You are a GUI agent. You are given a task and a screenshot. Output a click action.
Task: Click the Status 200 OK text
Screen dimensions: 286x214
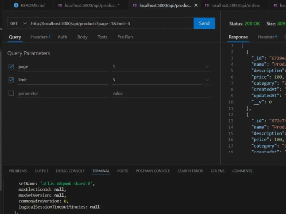245,24
